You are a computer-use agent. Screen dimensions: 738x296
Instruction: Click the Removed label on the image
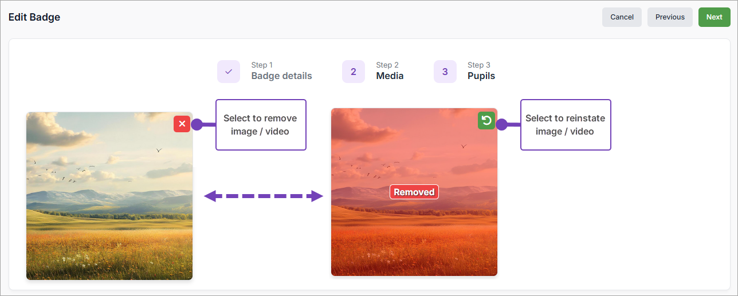pos(414,192)
